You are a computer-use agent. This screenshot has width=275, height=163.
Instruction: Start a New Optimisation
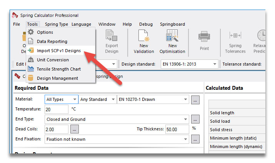(x=172, y=42)
